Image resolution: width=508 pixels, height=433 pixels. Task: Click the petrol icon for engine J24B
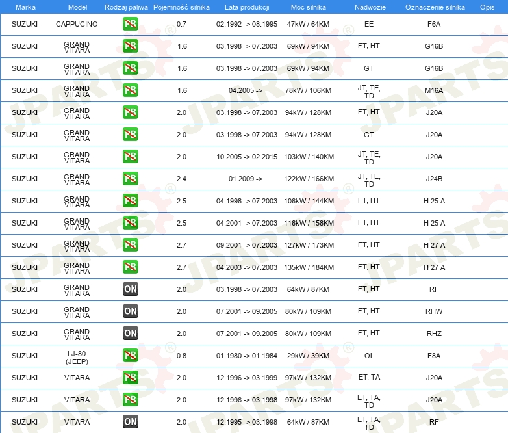pos(130,179)
